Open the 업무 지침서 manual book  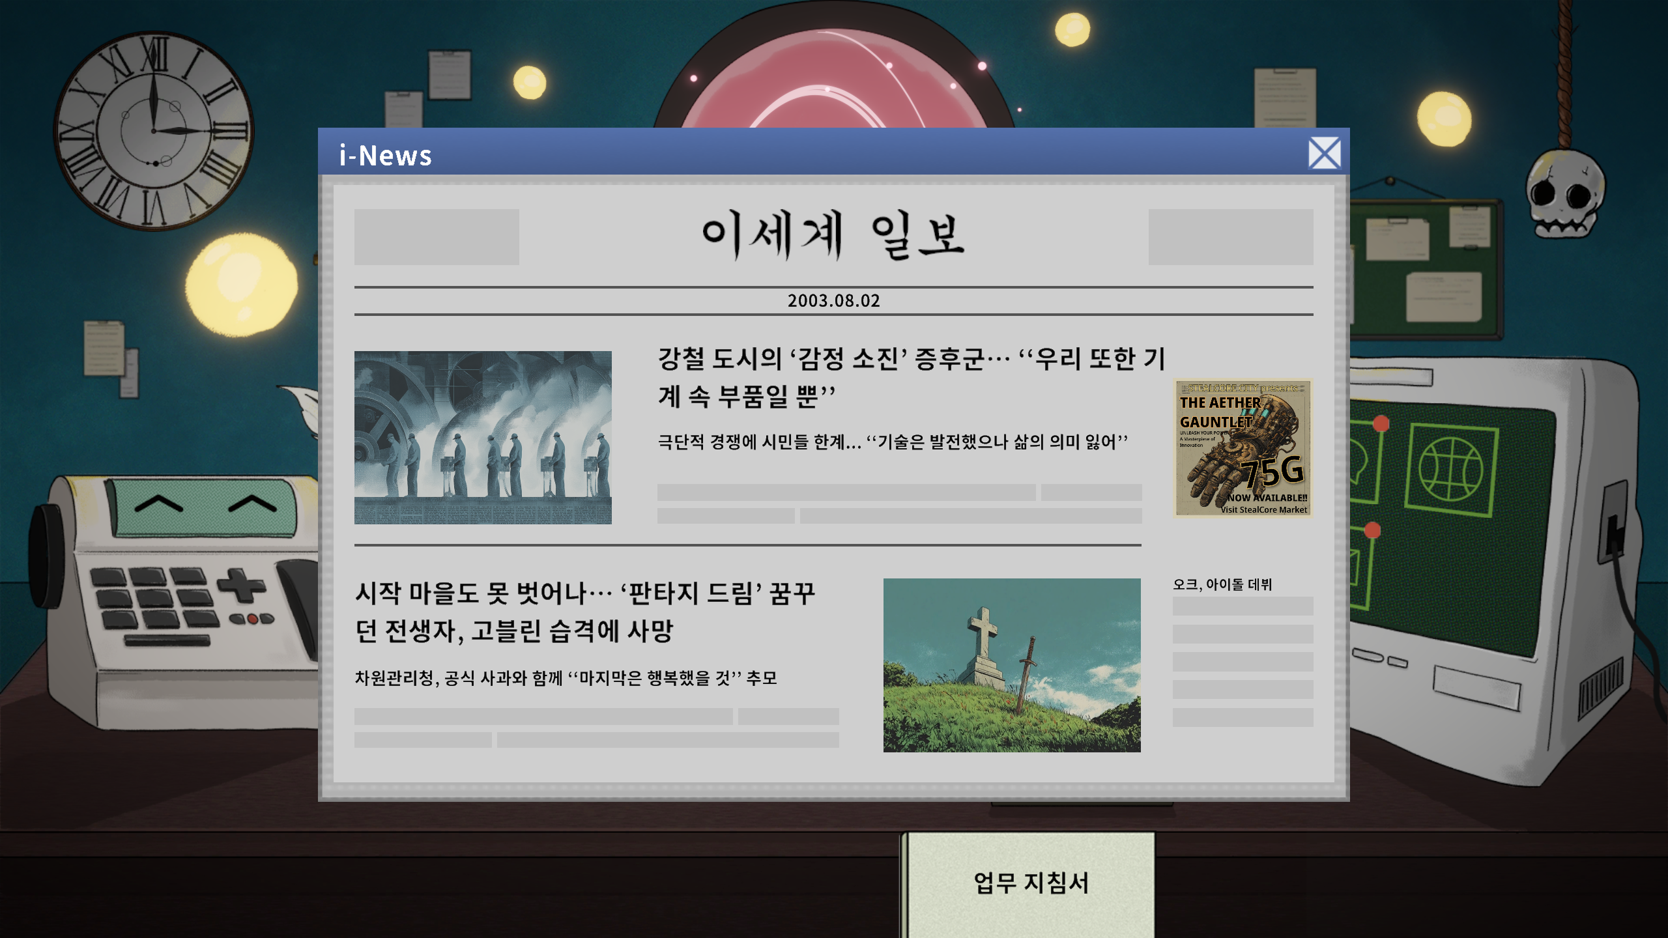click(1030, 883)
